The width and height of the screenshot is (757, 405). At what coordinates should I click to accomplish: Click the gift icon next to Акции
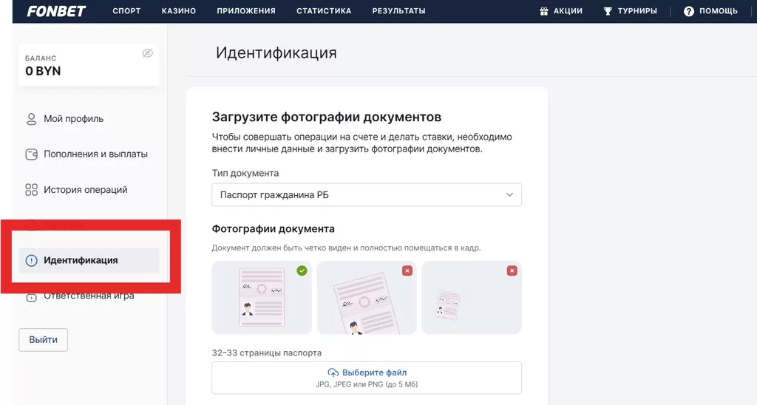click(x=544, y=11)
